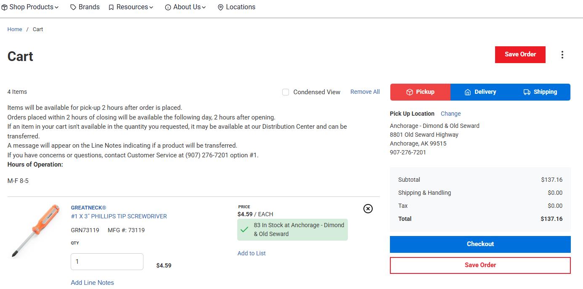This screenshot has width=583, height=289.
Task: Click the screwdriver quantity input field
Action: 107,262
